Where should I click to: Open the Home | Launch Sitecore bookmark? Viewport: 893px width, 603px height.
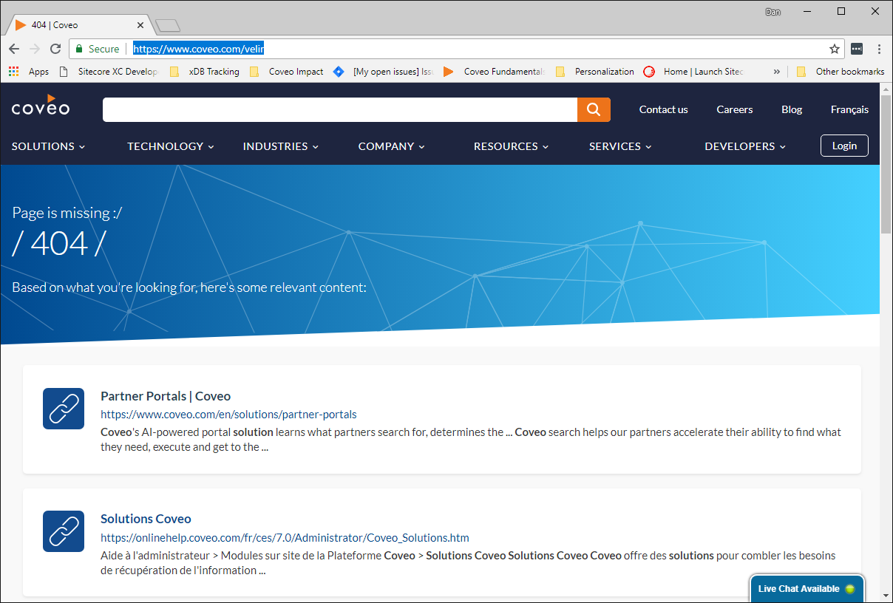693,72
